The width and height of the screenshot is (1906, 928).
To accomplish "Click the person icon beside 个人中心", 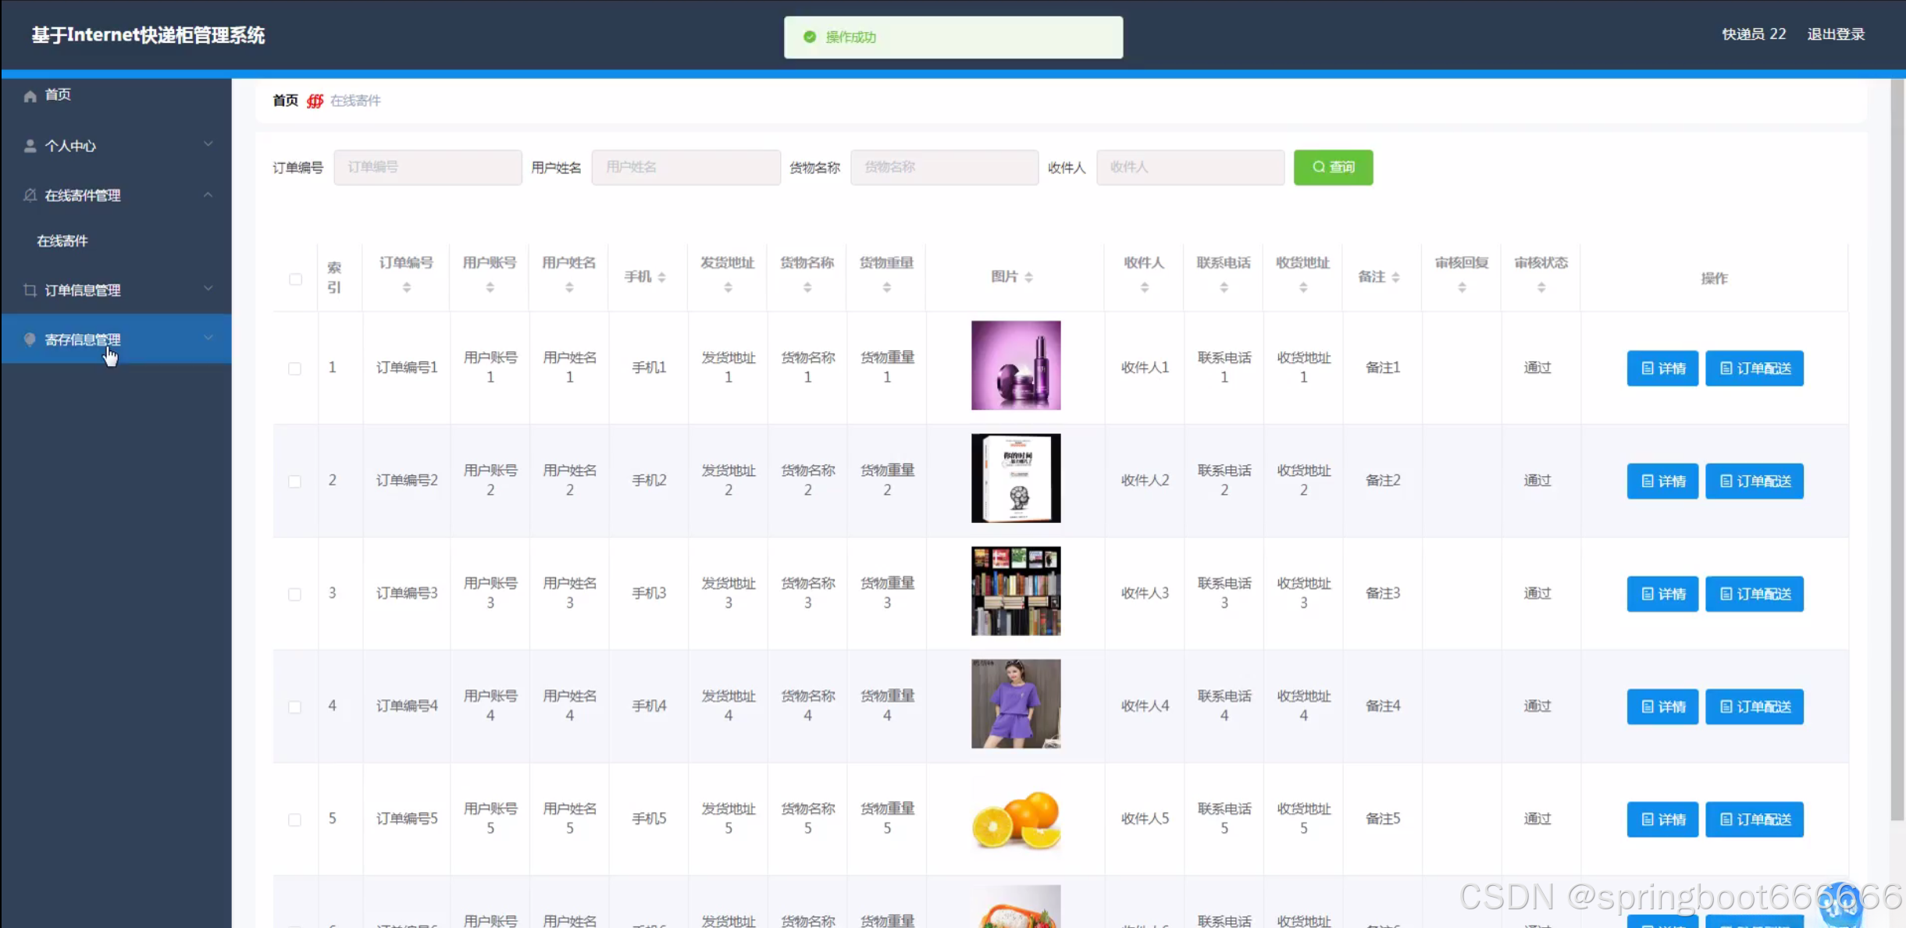I will 30,146.
